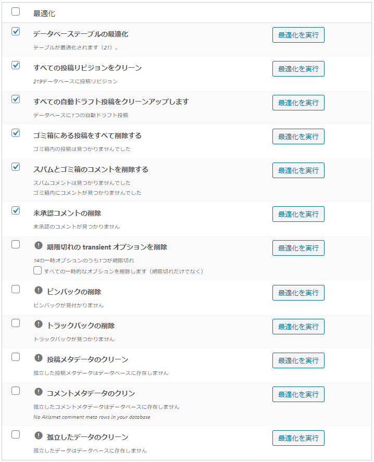
Task: Uncheck すべての投稿リビジョンをクリーン checkbox
Action: 16,65
